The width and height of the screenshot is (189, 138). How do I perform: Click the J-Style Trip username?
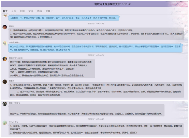[x=13, y=122]
